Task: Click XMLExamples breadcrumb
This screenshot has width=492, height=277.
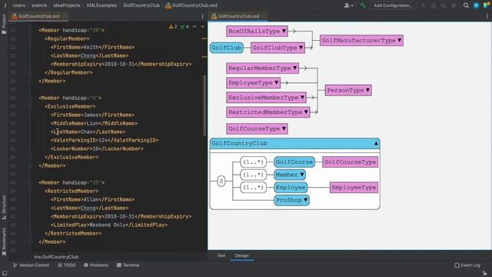Action: point(101,5)
